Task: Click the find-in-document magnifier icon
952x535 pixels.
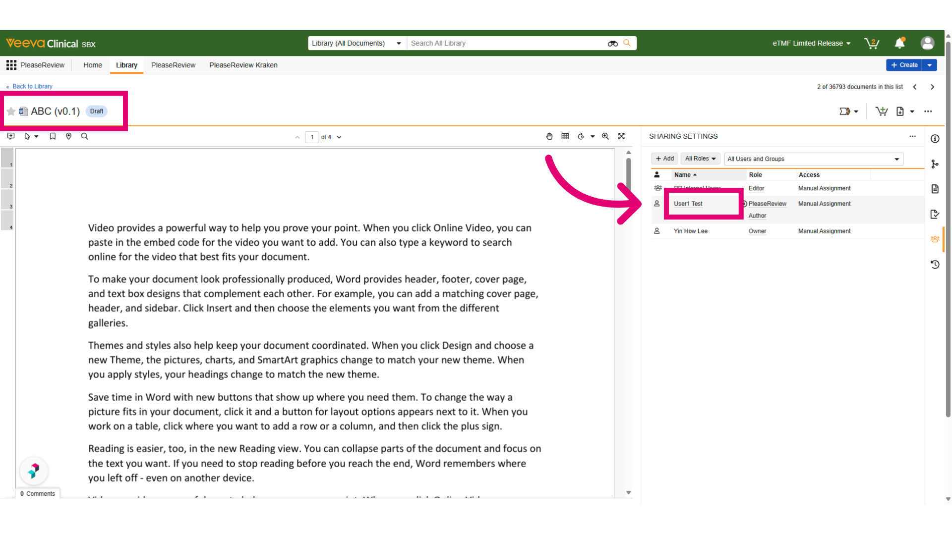Action: (85, 136)
